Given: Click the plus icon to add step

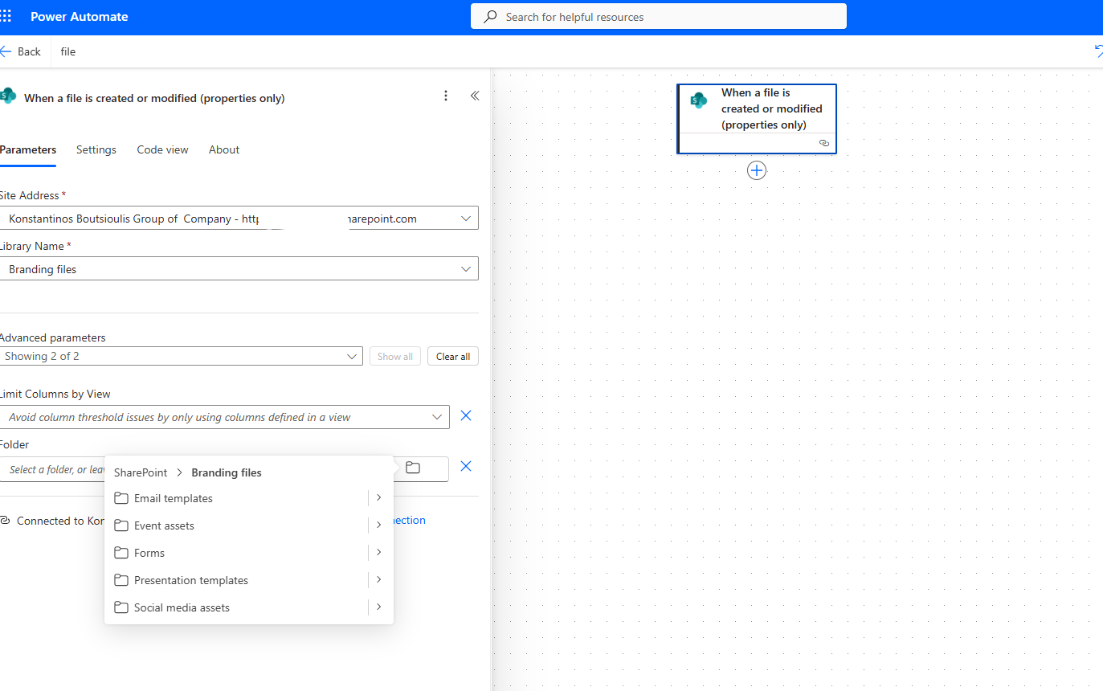Looking at the screenshot, I should (x=756, y=170).
